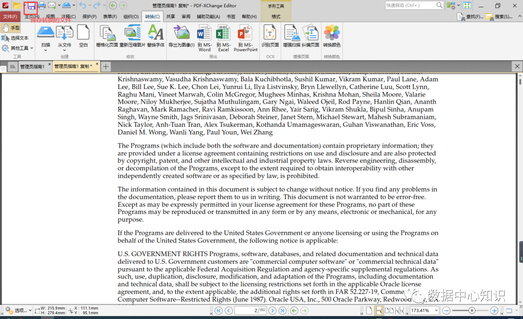Click the Undo arrow
This screenshot has height=319, width=523.
pyautogui.click(x=82, y=5)
